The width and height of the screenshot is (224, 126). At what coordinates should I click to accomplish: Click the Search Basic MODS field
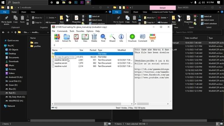[197, 32]
